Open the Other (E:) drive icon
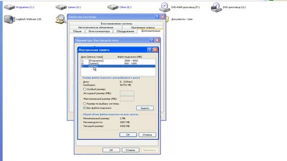This screenshot has width=287, height=161. 113,7
